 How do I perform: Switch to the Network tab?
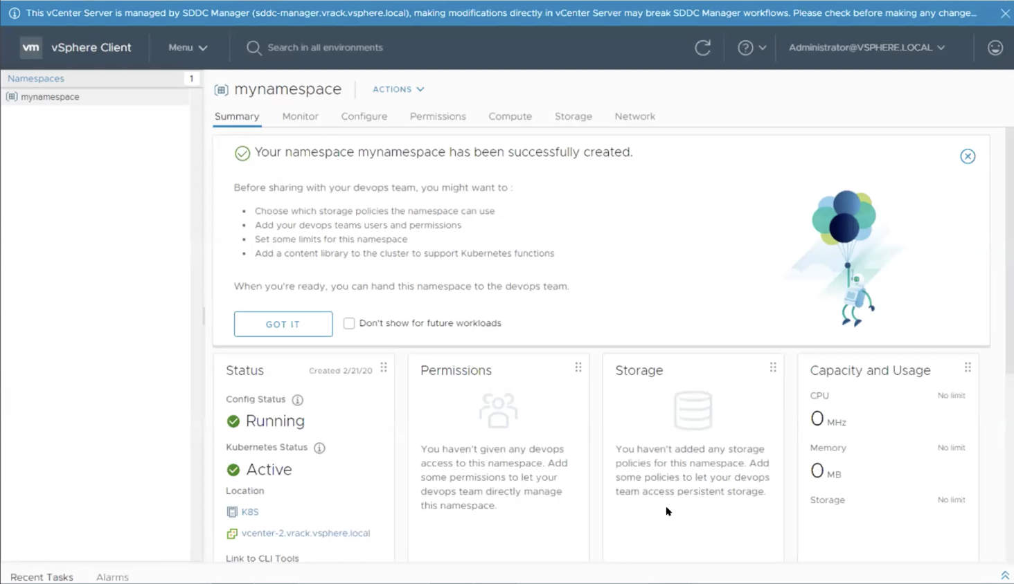[x=634, y=116]
